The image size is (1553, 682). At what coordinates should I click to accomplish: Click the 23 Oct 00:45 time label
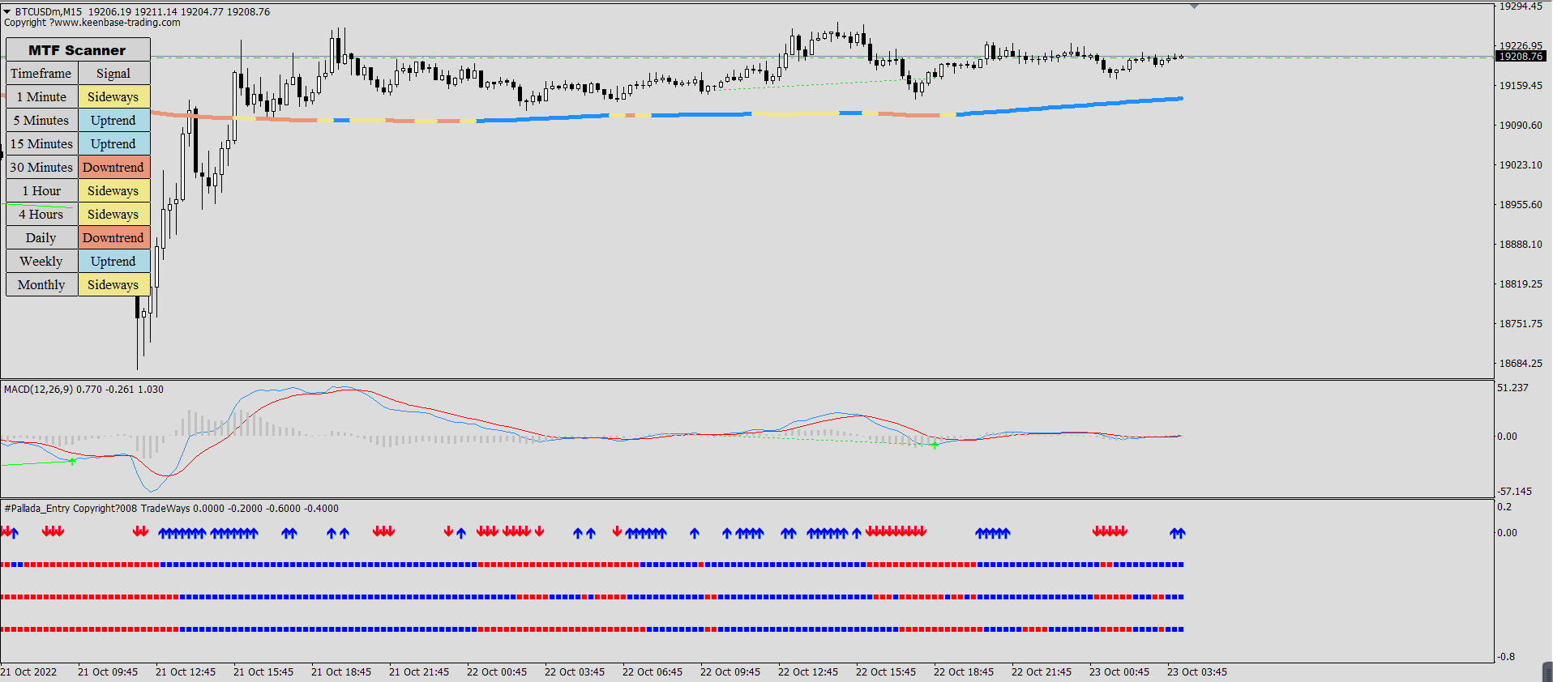coord(1119,672)
